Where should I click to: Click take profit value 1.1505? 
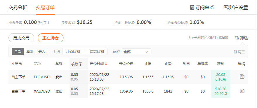168,77
